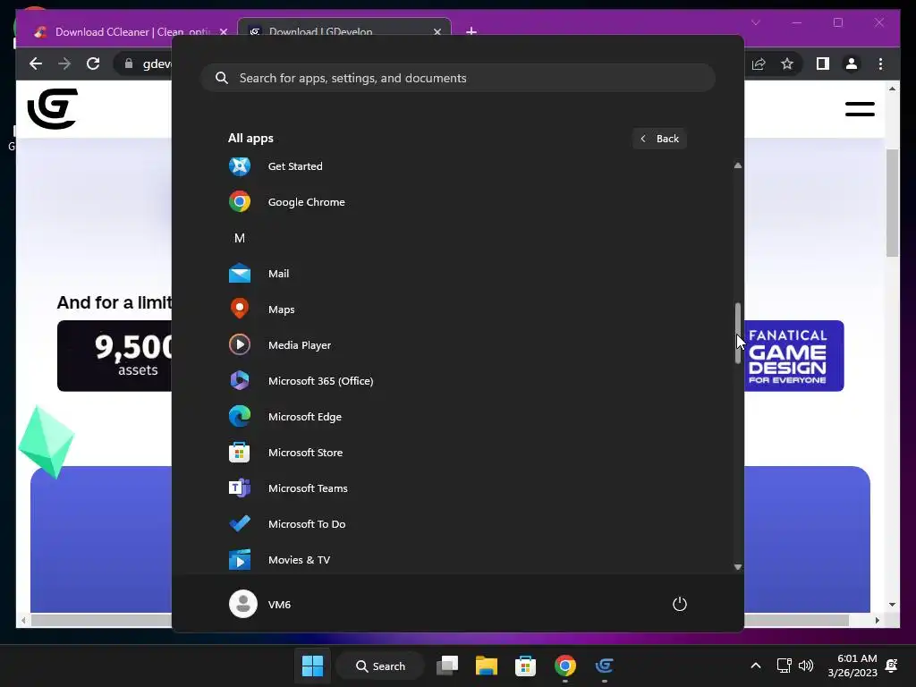This screenshot has height=687, width=916.
Task: Click Chrome page vertical scrollbar thumb
Action: [x=892, y=203]
